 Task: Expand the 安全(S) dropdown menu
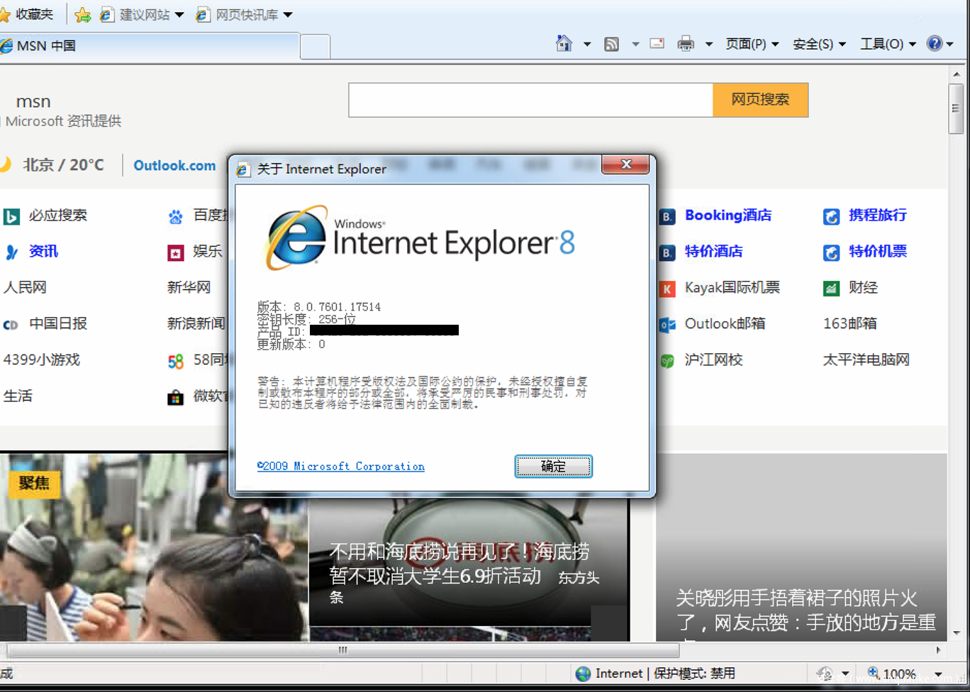point(819,44)
